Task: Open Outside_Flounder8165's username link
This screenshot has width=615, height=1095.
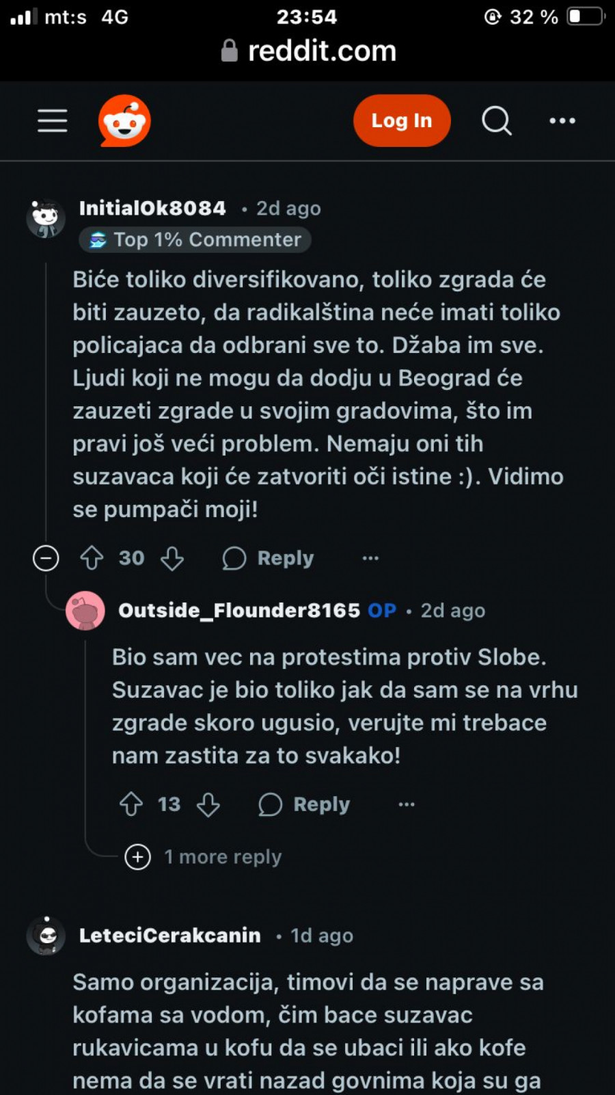Action: (x=238, y=610)
